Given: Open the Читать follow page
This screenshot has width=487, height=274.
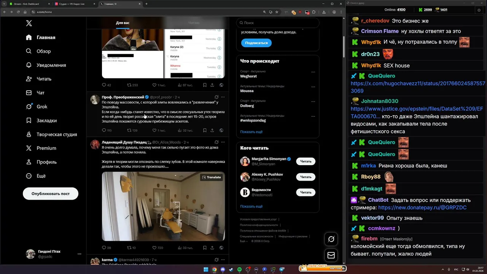Looking at the screenshot, I should pos(38,79).
